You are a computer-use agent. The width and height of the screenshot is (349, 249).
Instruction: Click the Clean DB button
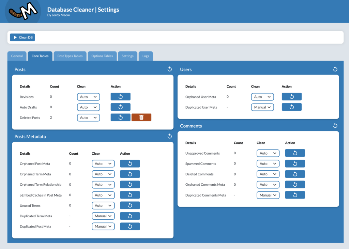[x=22, y=37]
